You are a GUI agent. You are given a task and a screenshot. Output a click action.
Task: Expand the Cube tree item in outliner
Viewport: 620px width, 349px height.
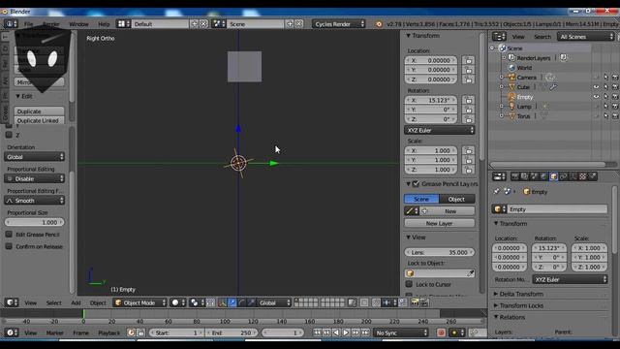point(502,87)
